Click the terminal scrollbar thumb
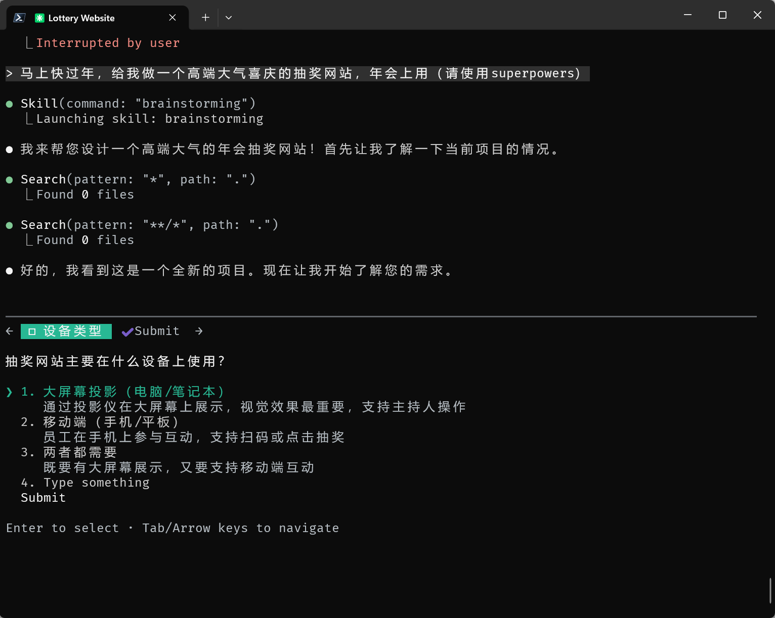Viewport: 775px width, 618px height. click(x=770, y=590)
